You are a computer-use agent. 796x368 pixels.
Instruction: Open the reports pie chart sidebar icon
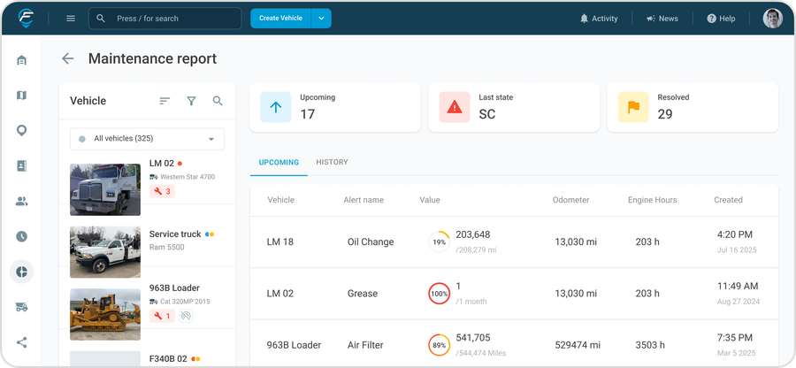point(21,272)
